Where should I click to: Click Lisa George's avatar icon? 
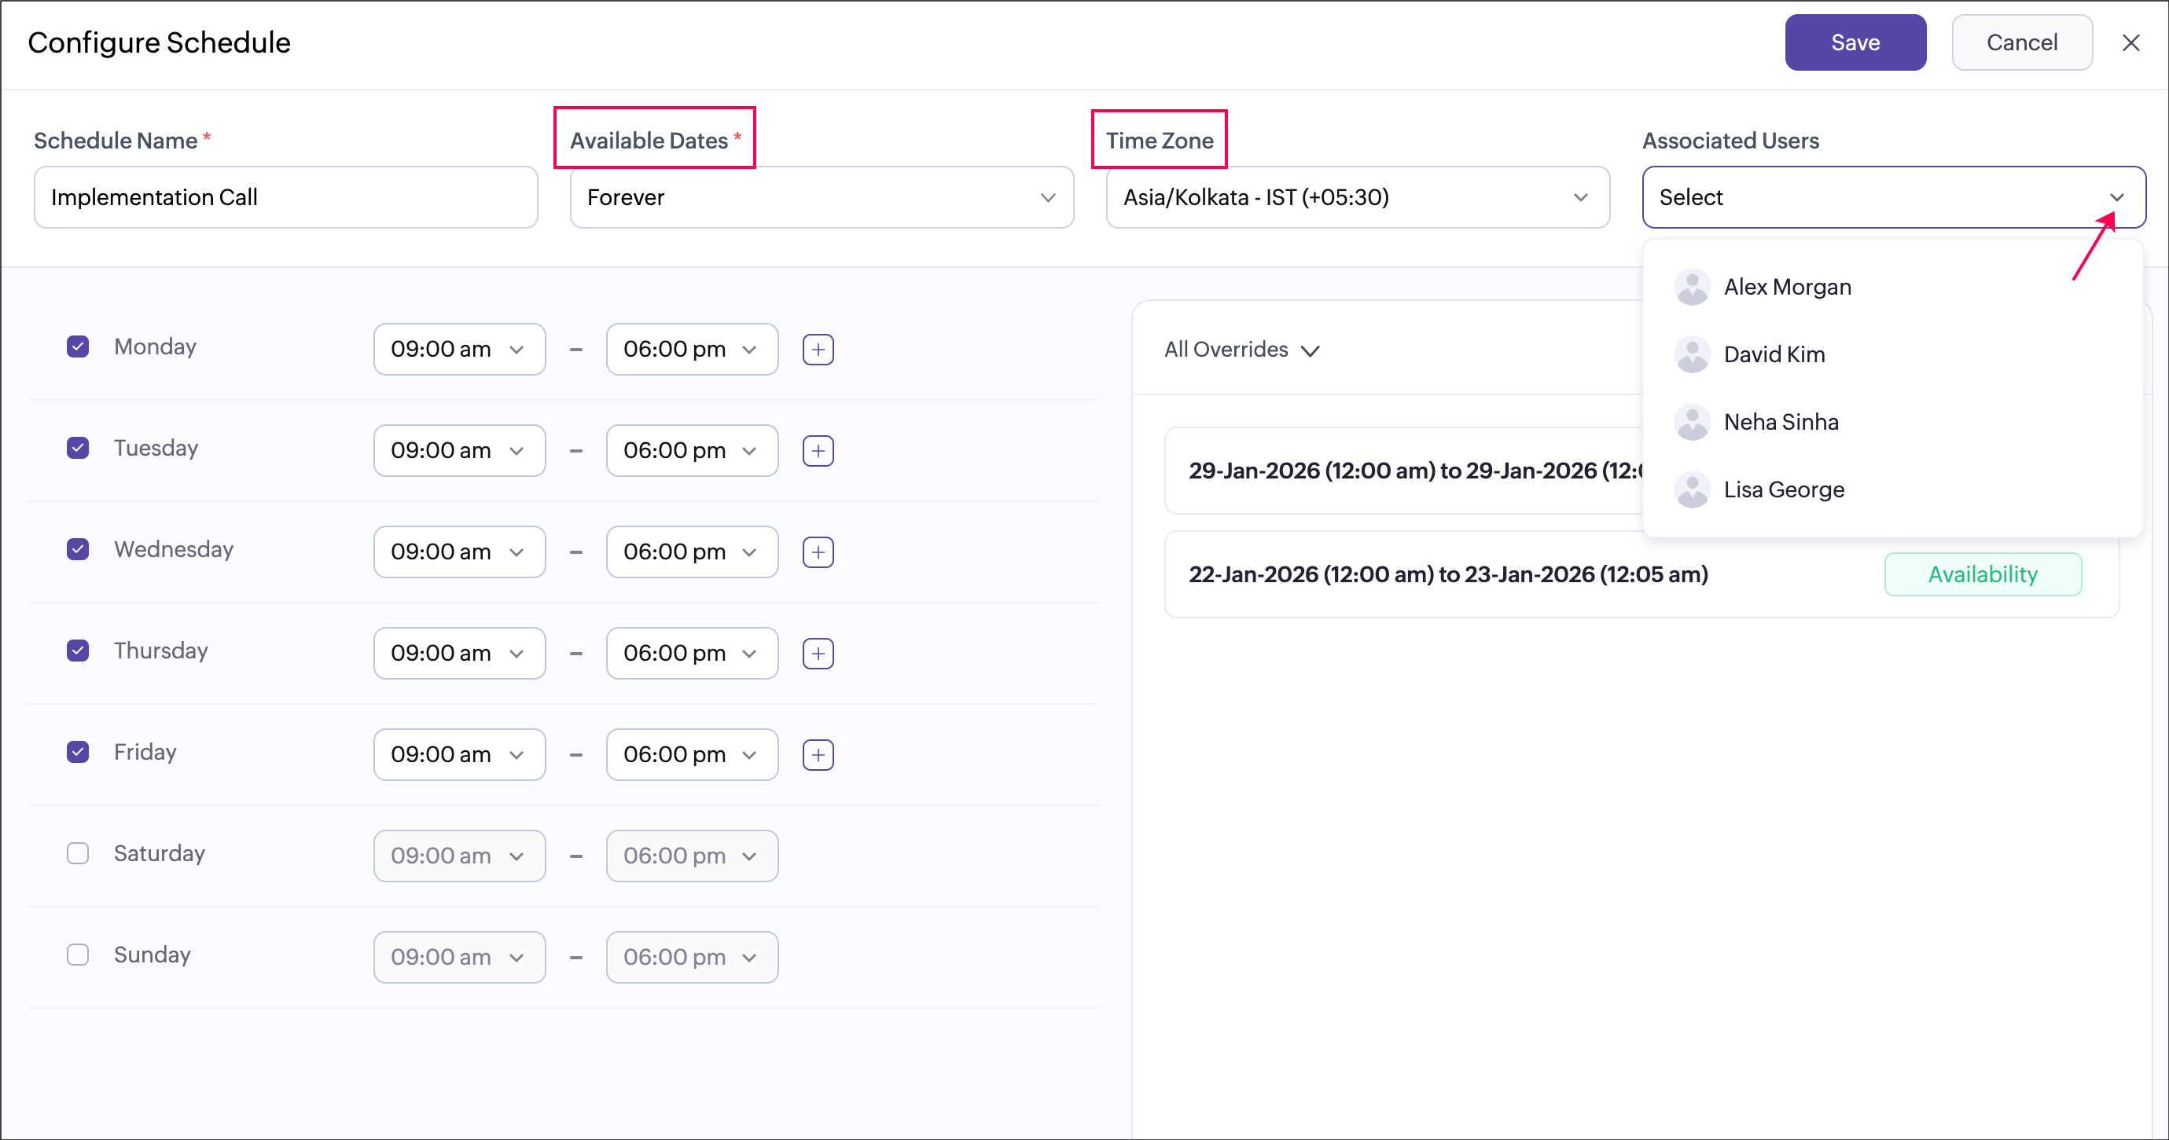(x=1692, y=489)
